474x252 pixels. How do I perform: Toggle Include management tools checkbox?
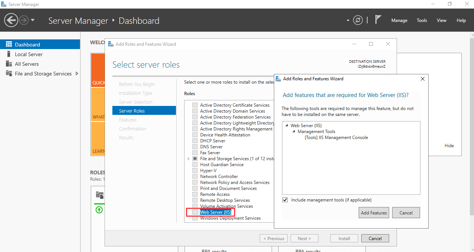(285, 200)
